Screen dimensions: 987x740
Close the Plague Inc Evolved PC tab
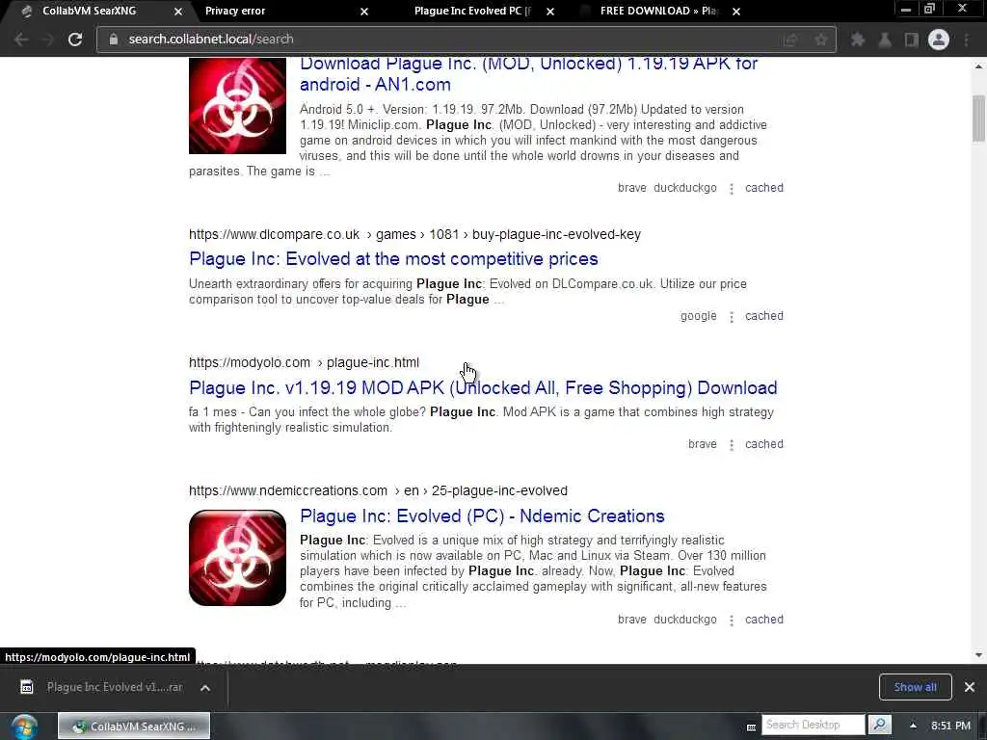pyautogui.click(x=549, y=12)
